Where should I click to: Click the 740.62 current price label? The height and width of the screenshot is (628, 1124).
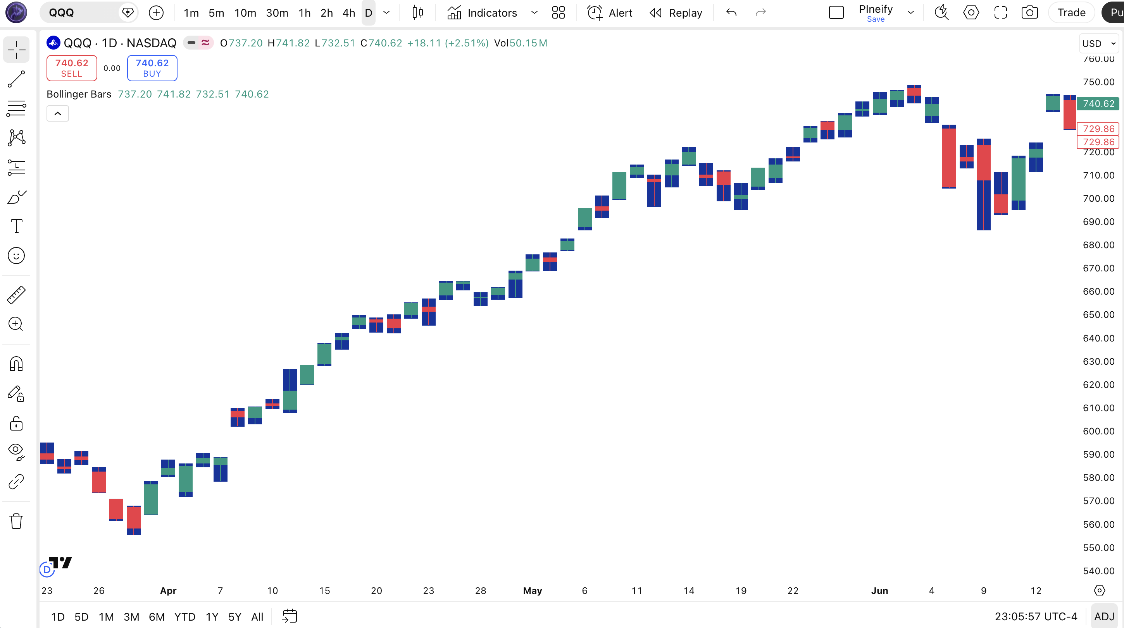pos(1098,104)
